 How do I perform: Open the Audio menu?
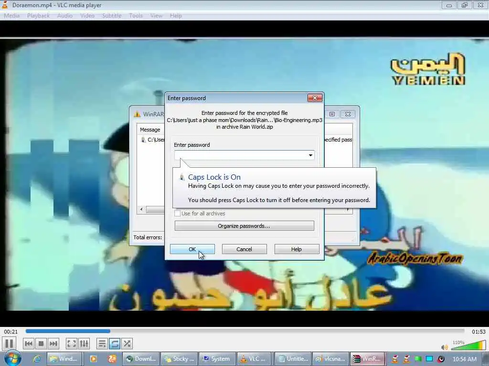click(65, 16)
